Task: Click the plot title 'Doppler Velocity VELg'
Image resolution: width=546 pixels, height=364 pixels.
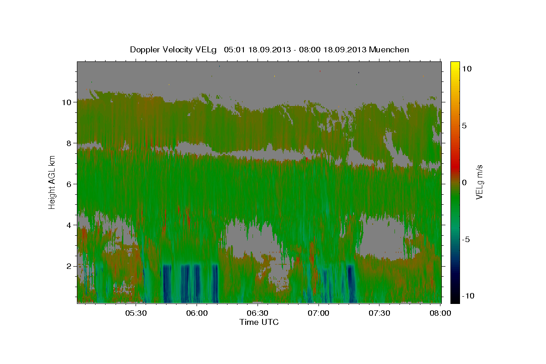Action: point(174,50)
